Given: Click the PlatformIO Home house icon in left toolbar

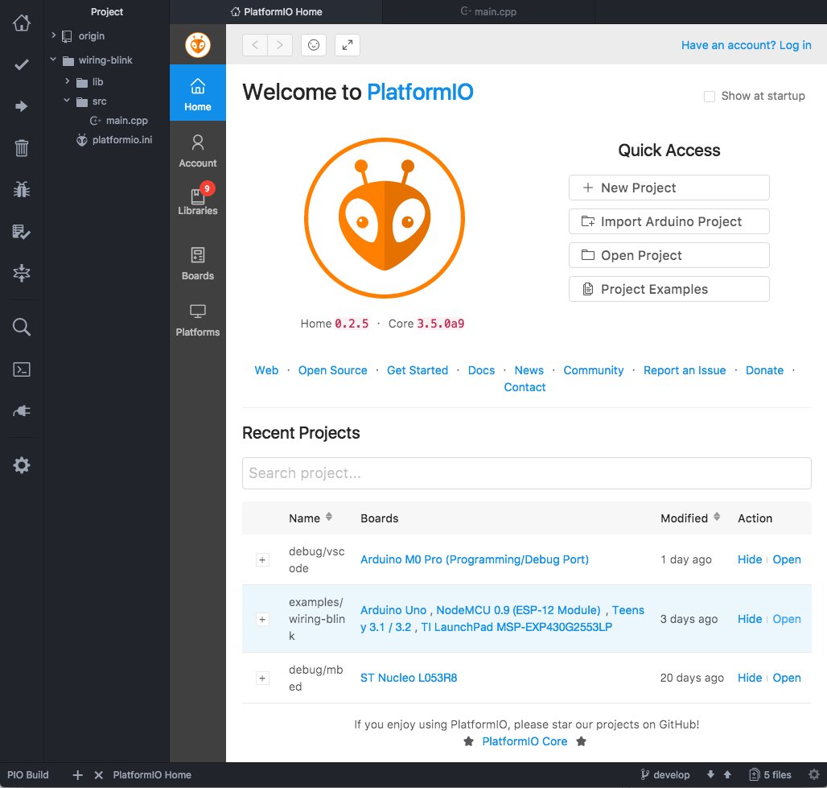Looking at the screenshot, I should click(x=22, y=23).
